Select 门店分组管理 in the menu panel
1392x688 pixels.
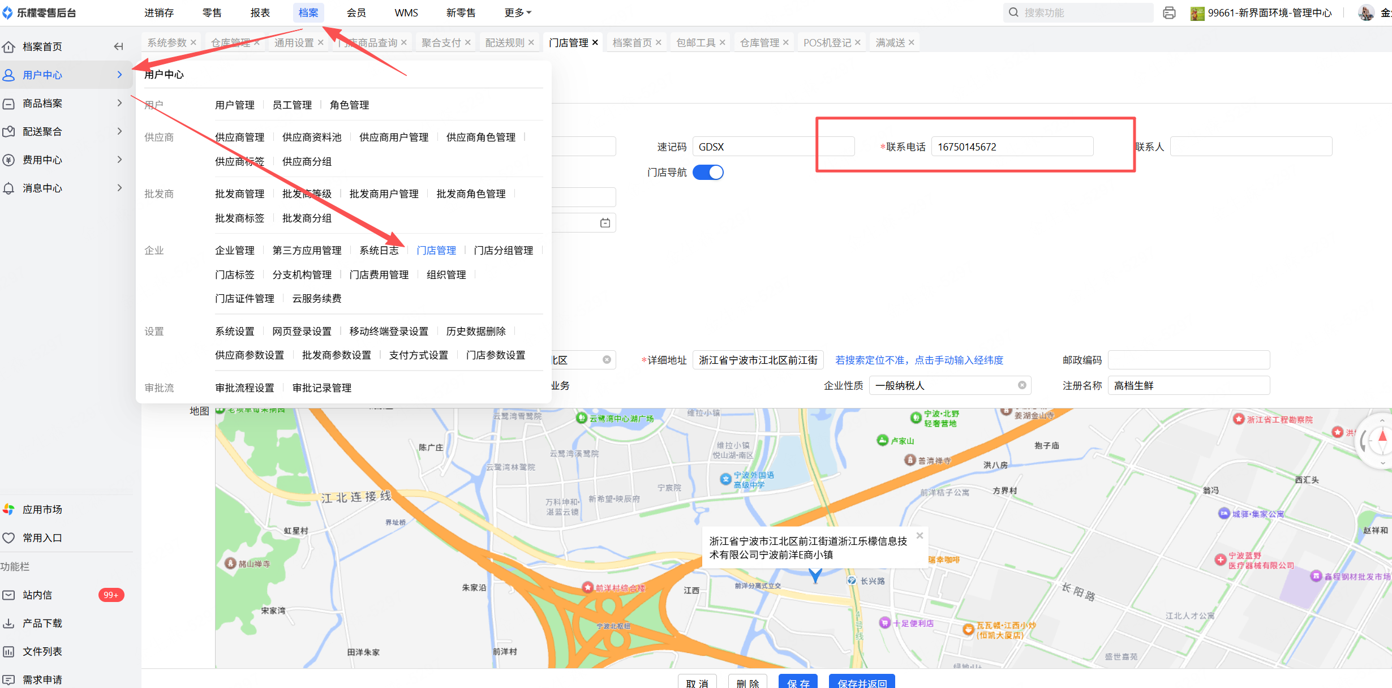[x=503, y=250]
